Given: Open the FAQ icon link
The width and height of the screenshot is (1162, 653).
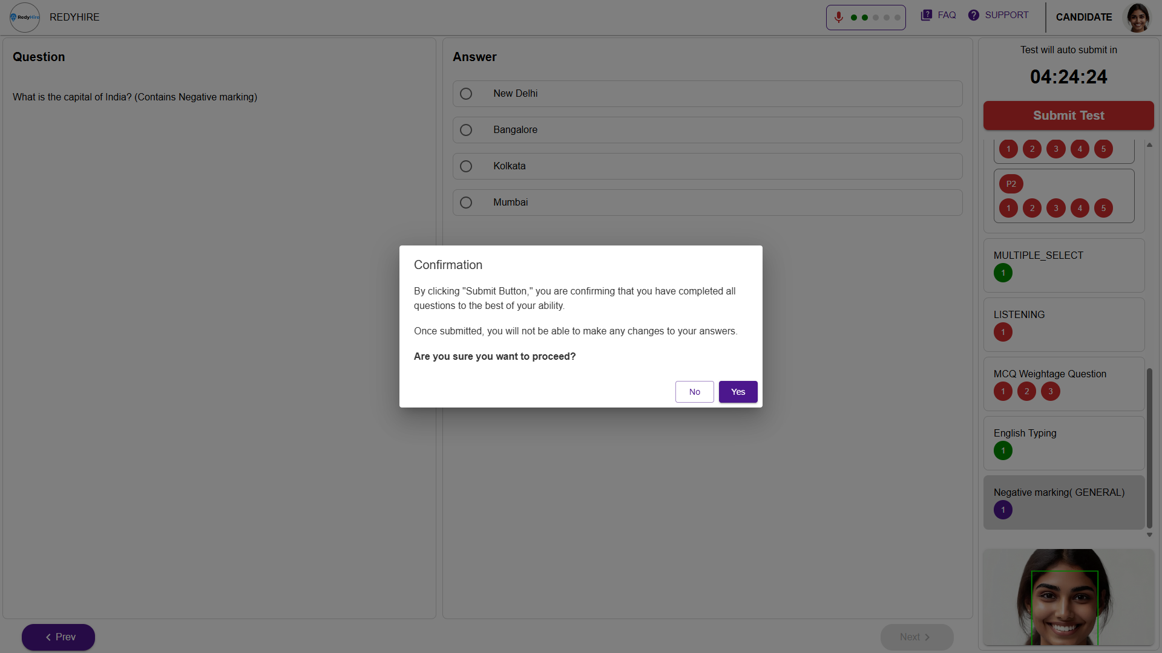Looking at the screenshot, I should (926, 15).
